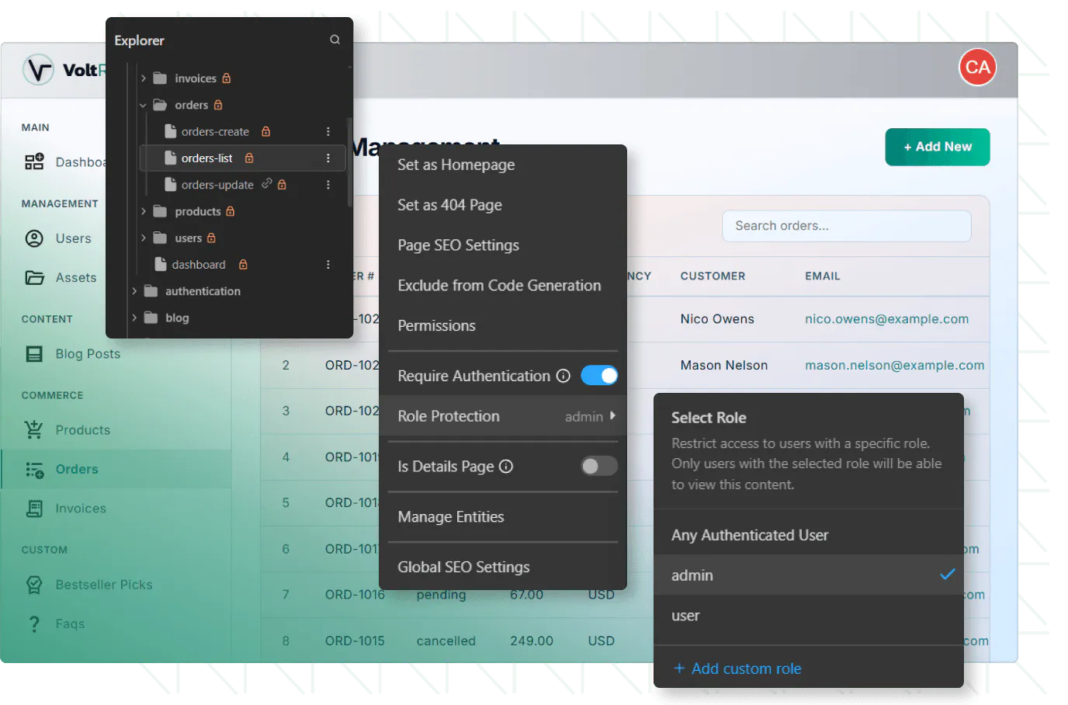Open the three-dot menu for orders-create
Image resolution: width=1068 pixels, height=705 pixels.
(328, 131)
